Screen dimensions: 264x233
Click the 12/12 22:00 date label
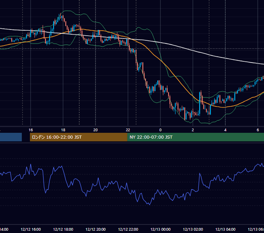point(128,229)
